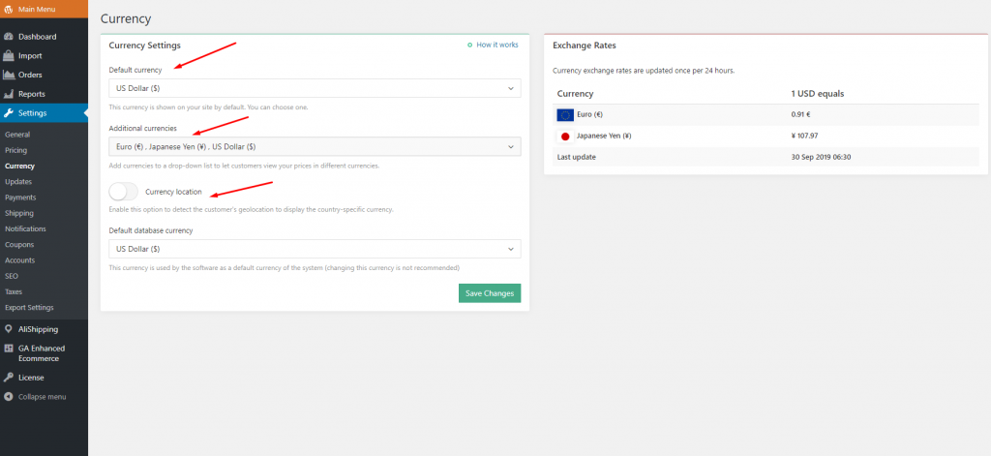Open AliShipping via its pin icon
This screenshot has height=456, width=991.
tap(9, 329)
